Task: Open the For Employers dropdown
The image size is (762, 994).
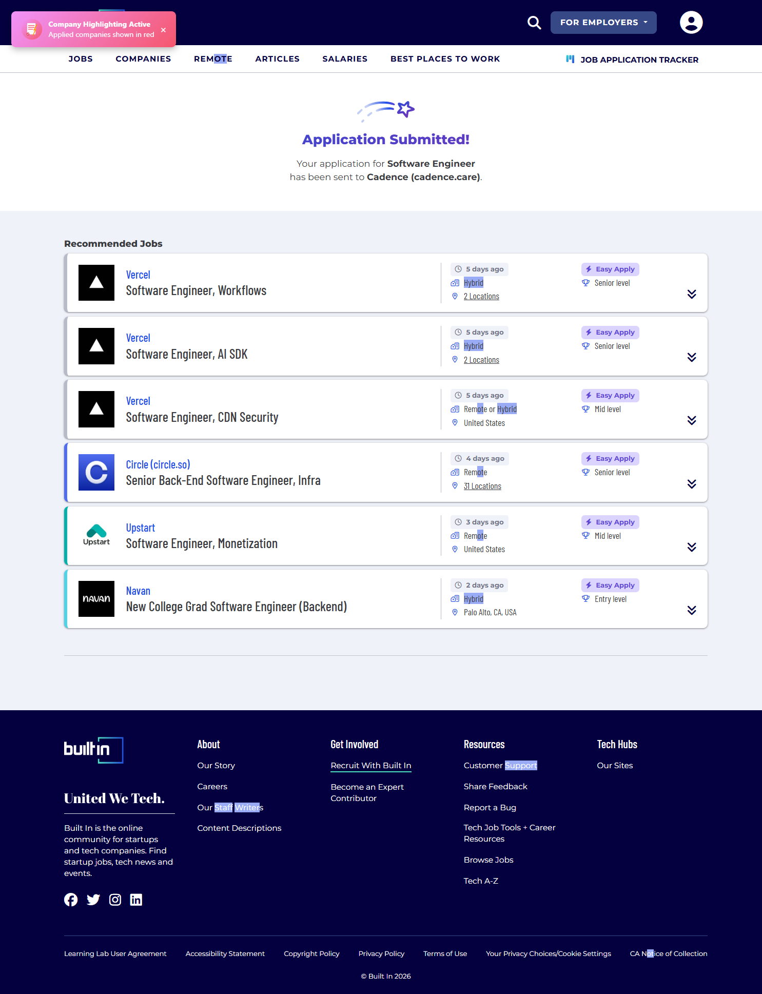Action: pos(603,23)
